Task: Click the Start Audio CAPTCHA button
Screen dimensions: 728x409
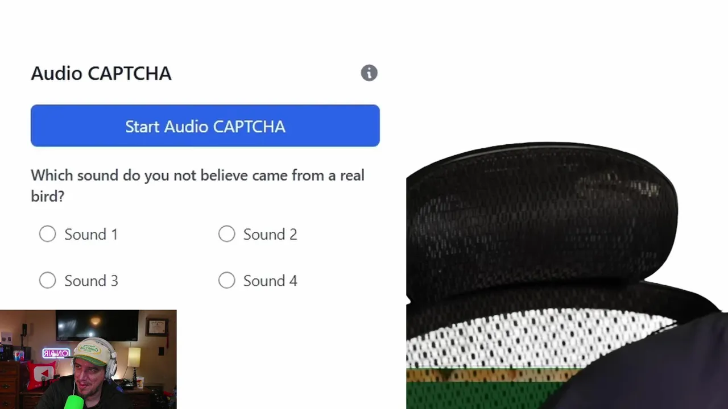Action: (x=205, y=126)
